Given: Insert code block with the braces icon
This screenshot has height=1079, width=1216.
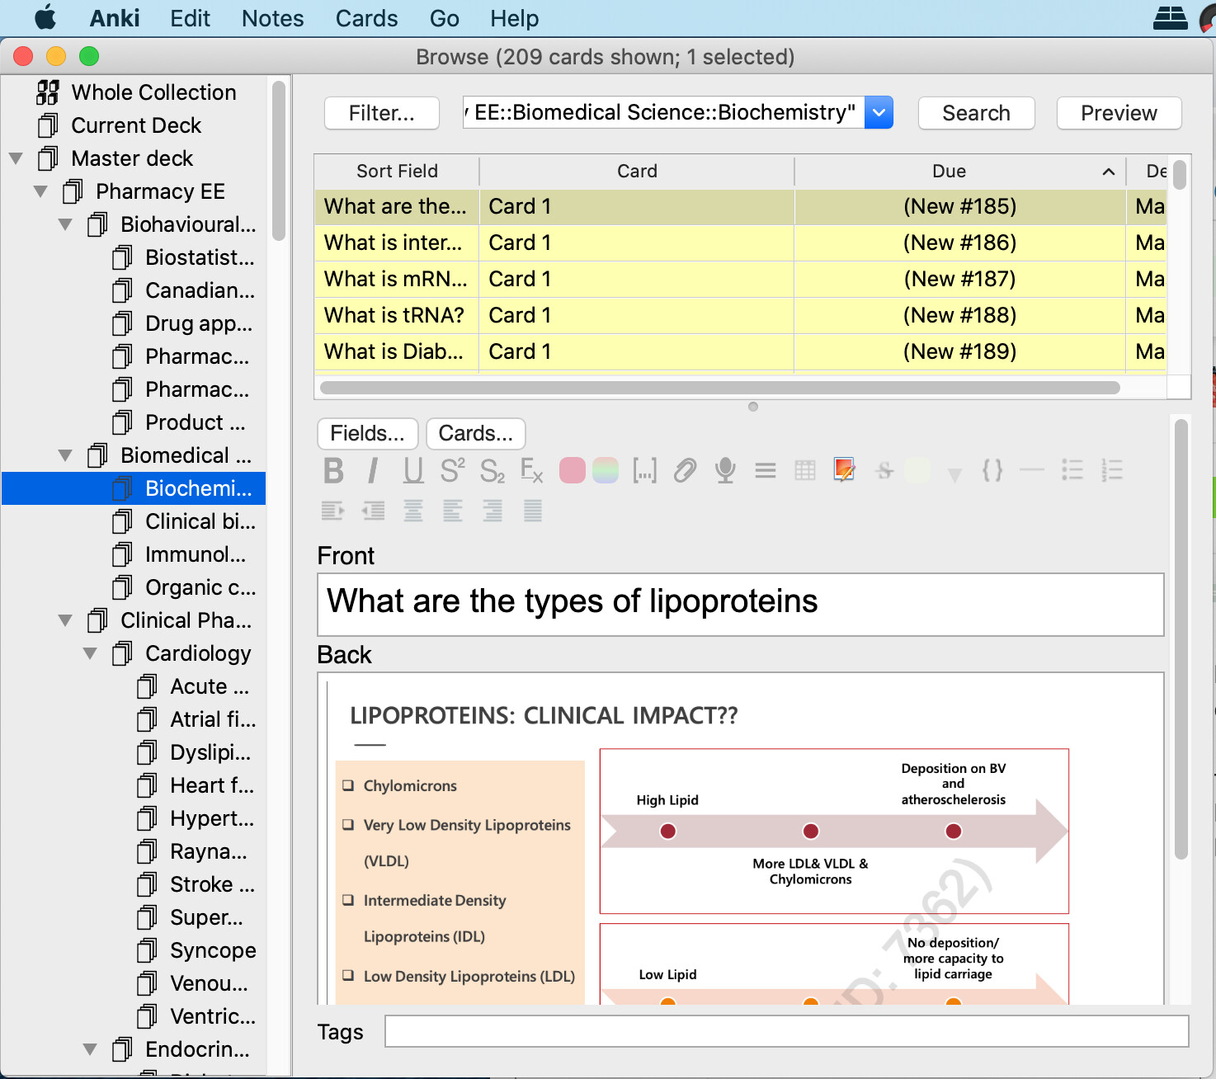Looking at the screenshot, I should tap(992, 471).
